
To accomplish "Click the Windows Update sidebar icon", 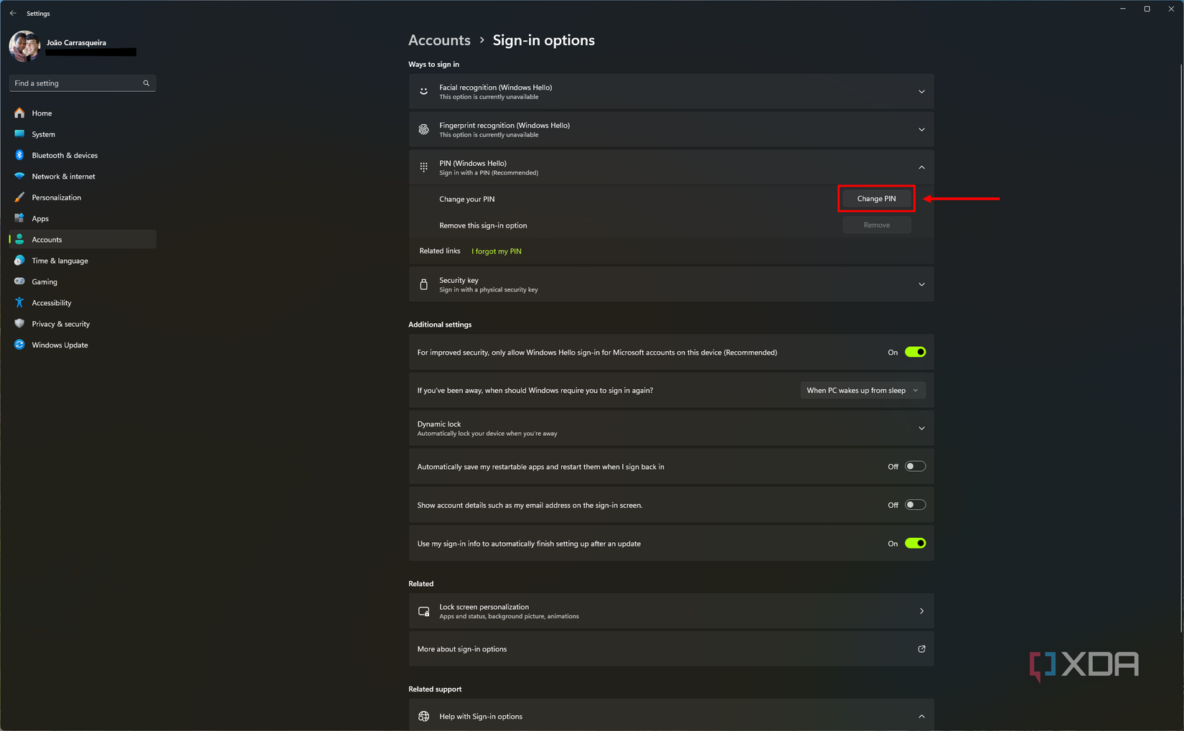I will 19,345.
